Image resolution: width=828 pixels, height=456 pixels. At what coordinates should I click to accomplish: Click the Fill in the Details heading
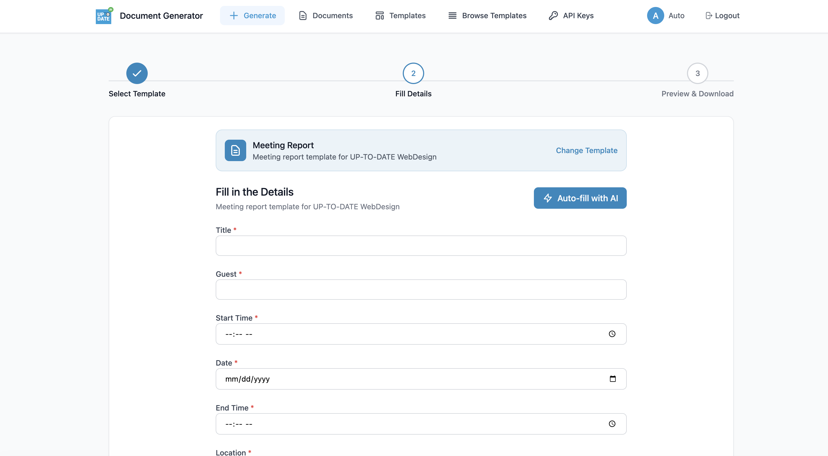point(255,192)
